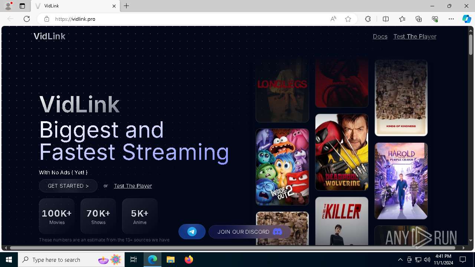Open the Telegram icon button

(x=192, y=232)
